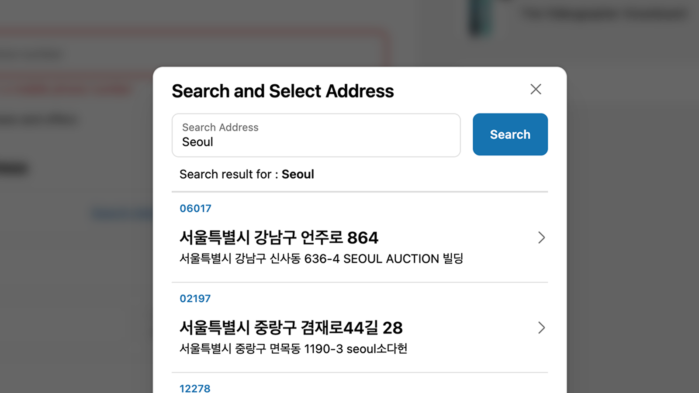Click the bold keyword Seoul in results summary
Viewport: 699px width, 393px height.
pos(298,174)
